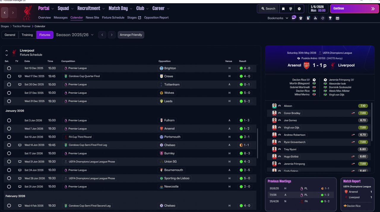380x212 pixels.
Task: Open the world globe icon
Action: (291, 9)
